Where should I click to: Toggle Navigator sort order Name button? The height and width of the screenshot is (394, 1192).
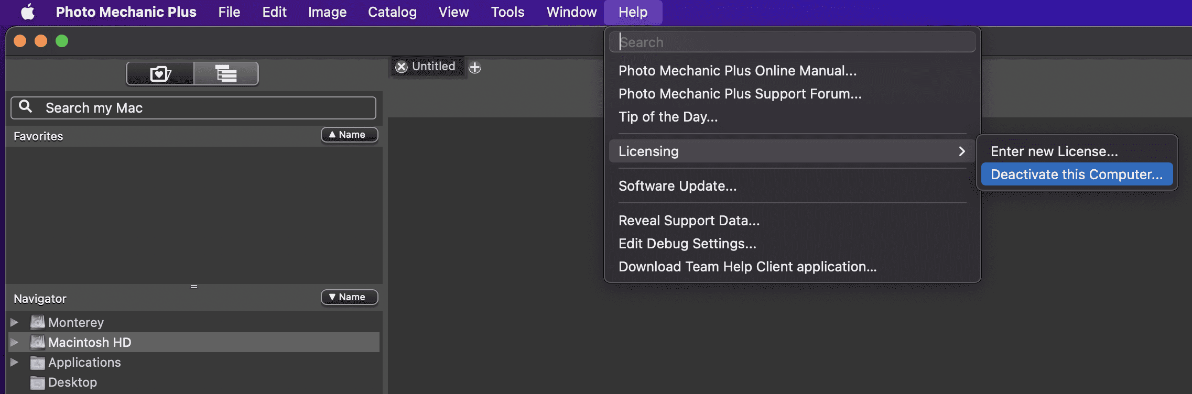(x=349, y=298)
